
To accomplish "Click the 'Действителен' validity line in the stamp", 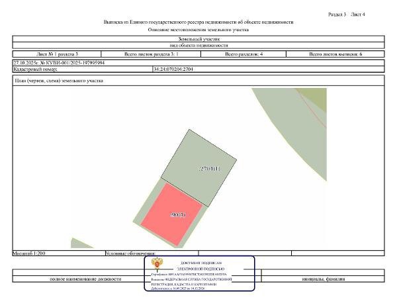I will tap(177, 288).
